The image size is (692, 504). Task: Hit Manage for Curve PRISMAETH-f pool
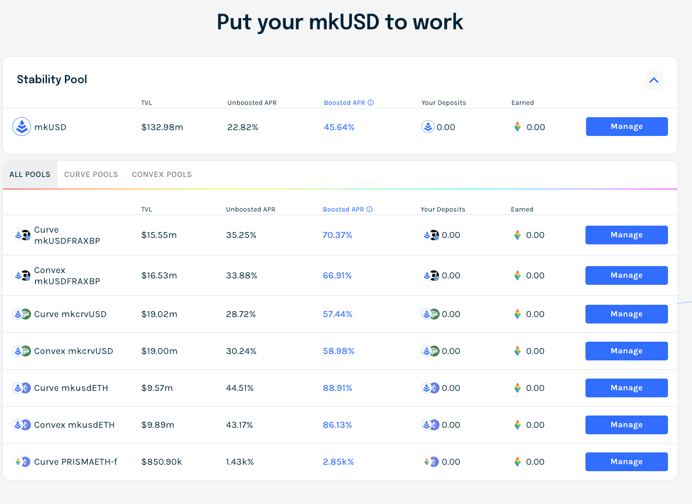pos(626,462)
